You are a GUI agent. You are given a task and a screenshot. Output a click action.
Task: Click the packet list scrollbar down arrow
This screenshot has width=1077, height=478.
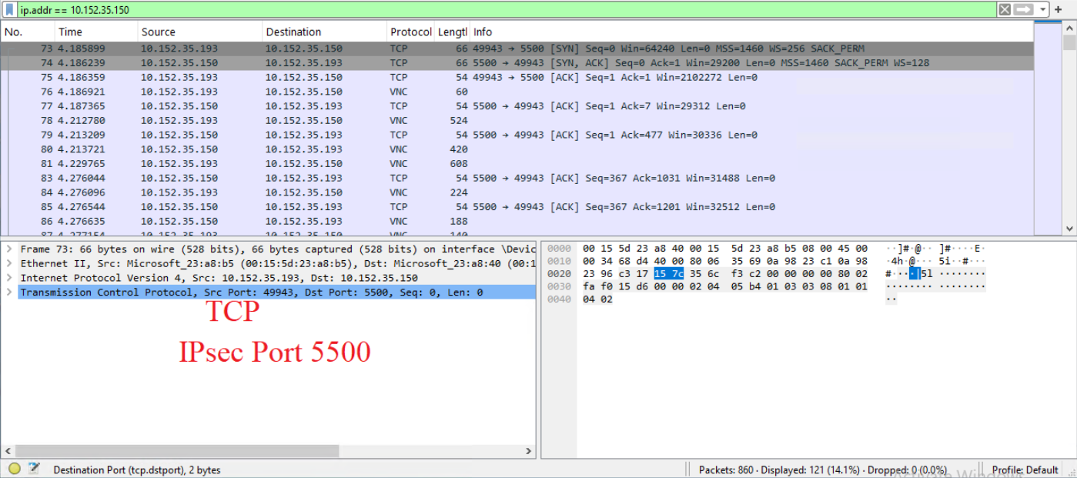[x=1070, y=229]
